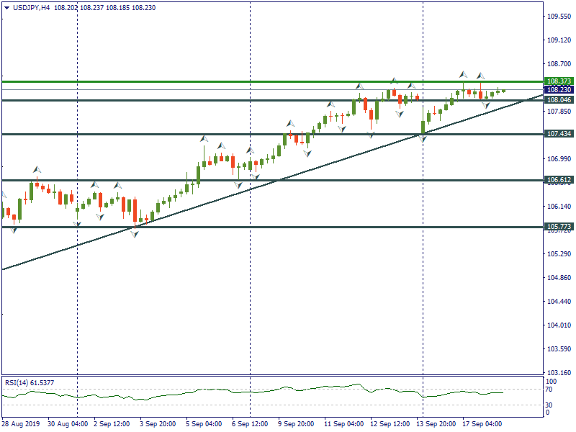This screenshot has width=576, height=432.
Task: Click the 108.046 level price label
Action: (559, 101)
